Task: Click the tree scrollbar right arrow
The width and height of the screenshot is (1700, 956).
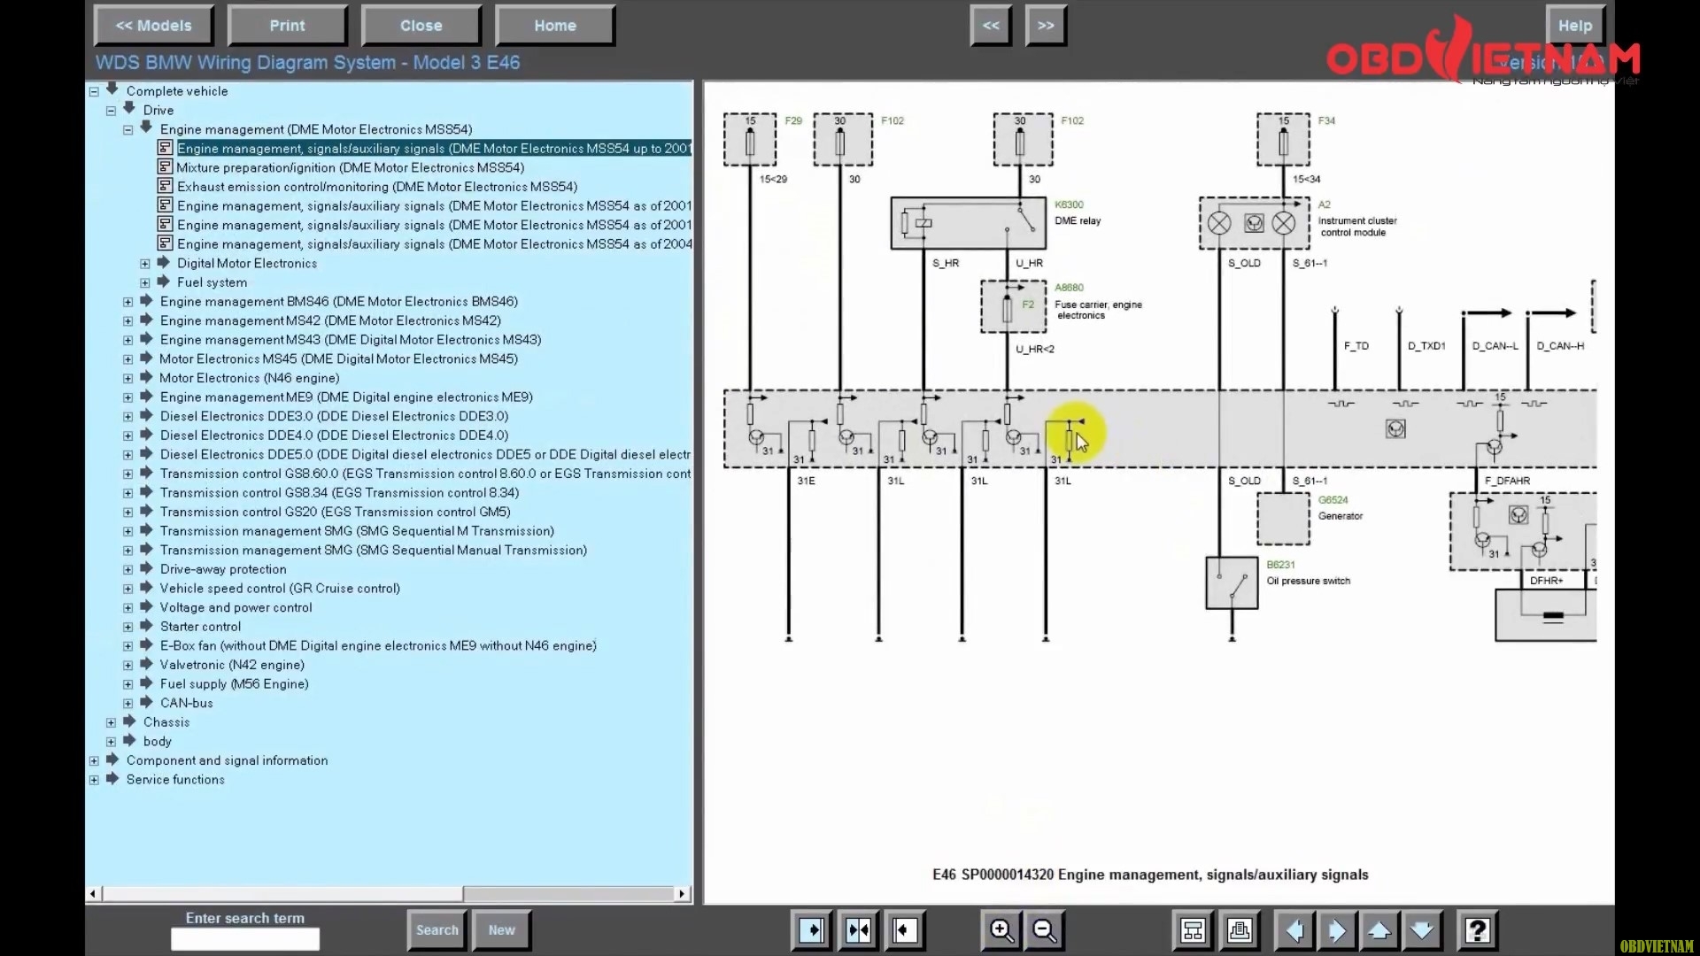Action: 682,894
